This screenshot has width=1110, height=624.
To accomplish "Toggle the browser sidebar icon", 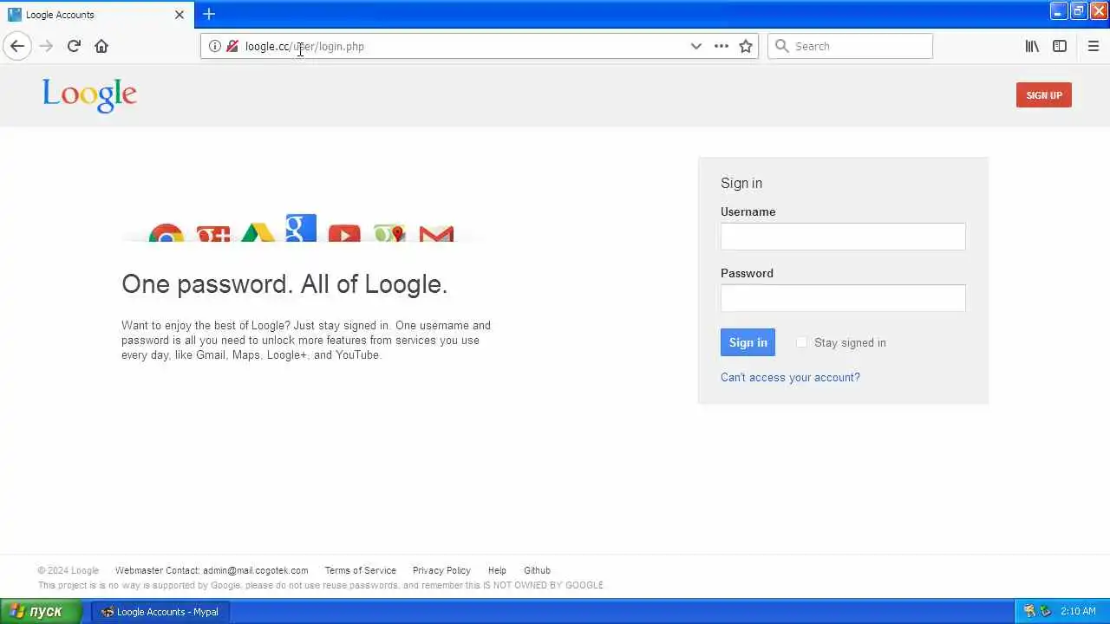I will (1060, 46).
